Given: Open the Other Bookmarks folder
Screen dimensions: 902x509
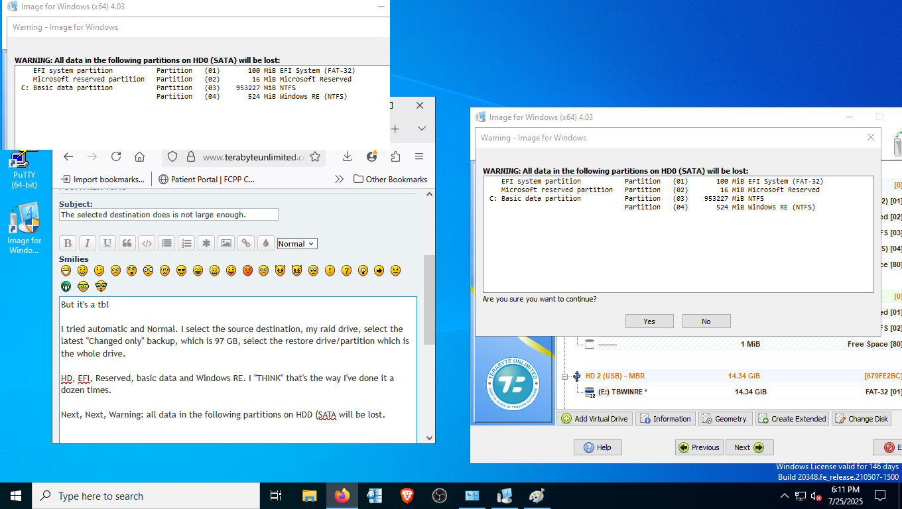Looking at the screenshot, I should coord(391,179).
